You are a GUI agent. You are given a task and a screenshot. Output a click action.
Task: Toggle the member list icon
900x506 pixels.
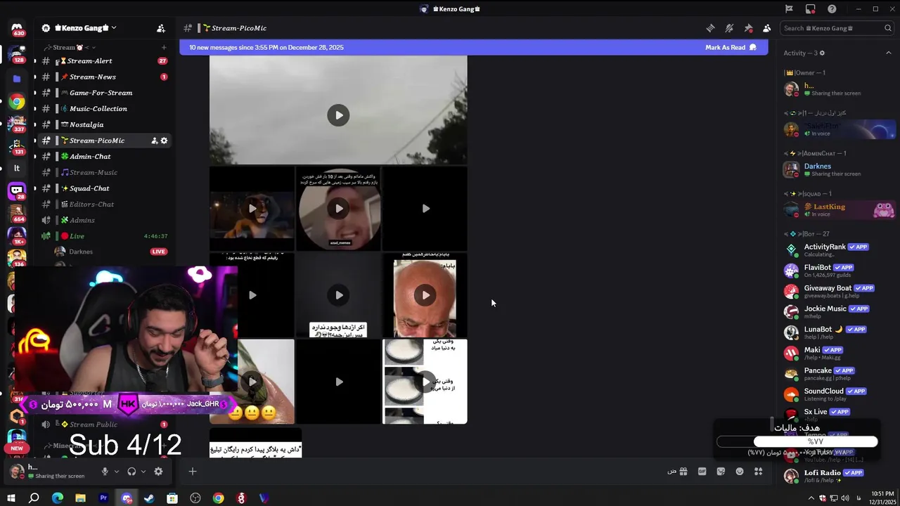pos(767,28)
